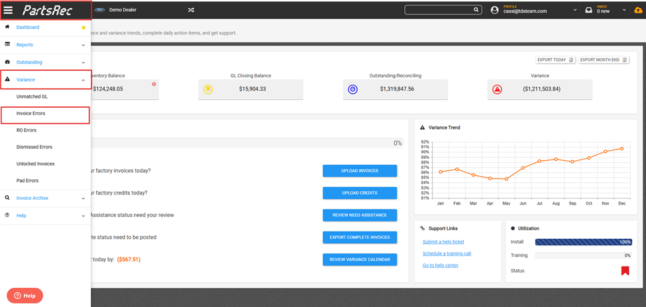The width and height of the screenshot is (646, 307).
Task: Open Go to help center link
Action: [x=441, y=265]
